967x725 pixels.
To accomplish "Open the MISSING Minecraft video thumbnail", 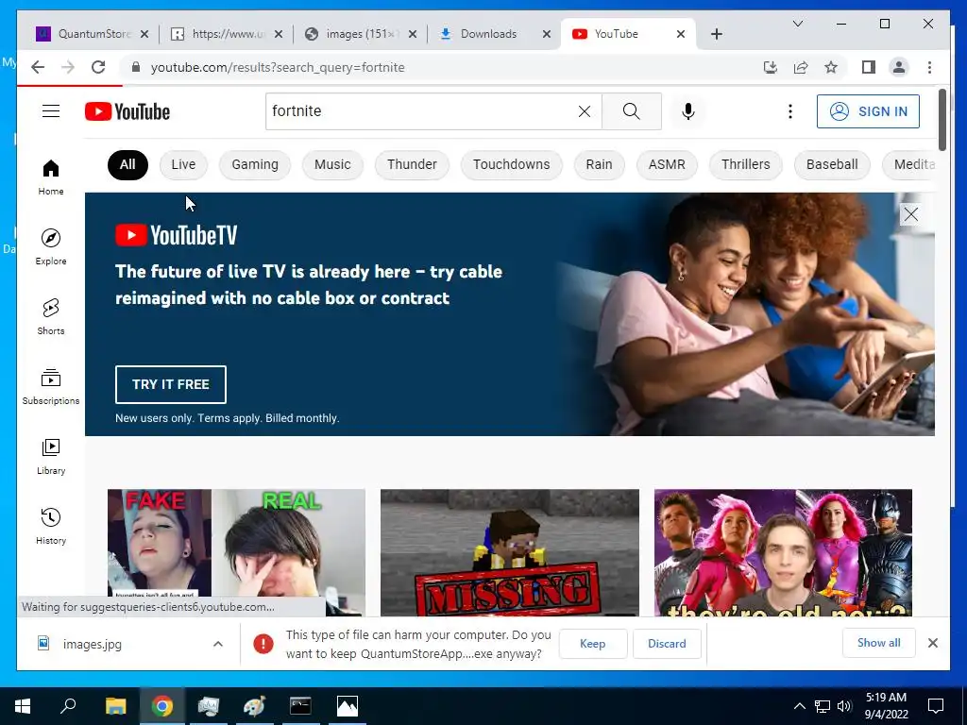I will click(509, 552).
